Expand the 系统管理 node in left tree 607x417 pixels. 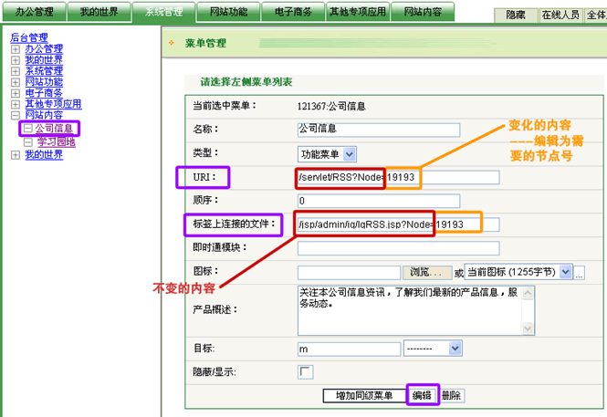click(16, 71)
